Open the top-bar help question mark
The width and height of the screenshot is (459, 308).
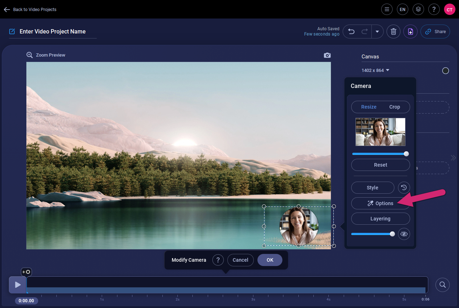coord(434,10)
